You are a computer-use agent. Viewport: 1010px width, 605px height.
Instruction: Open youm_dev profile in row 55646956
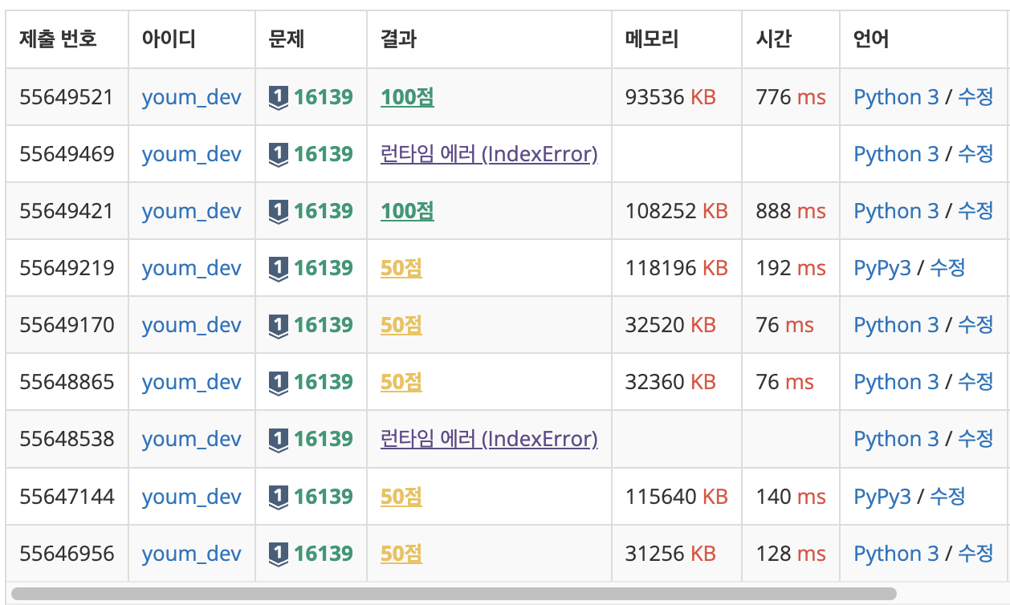[x=191, y=554]
